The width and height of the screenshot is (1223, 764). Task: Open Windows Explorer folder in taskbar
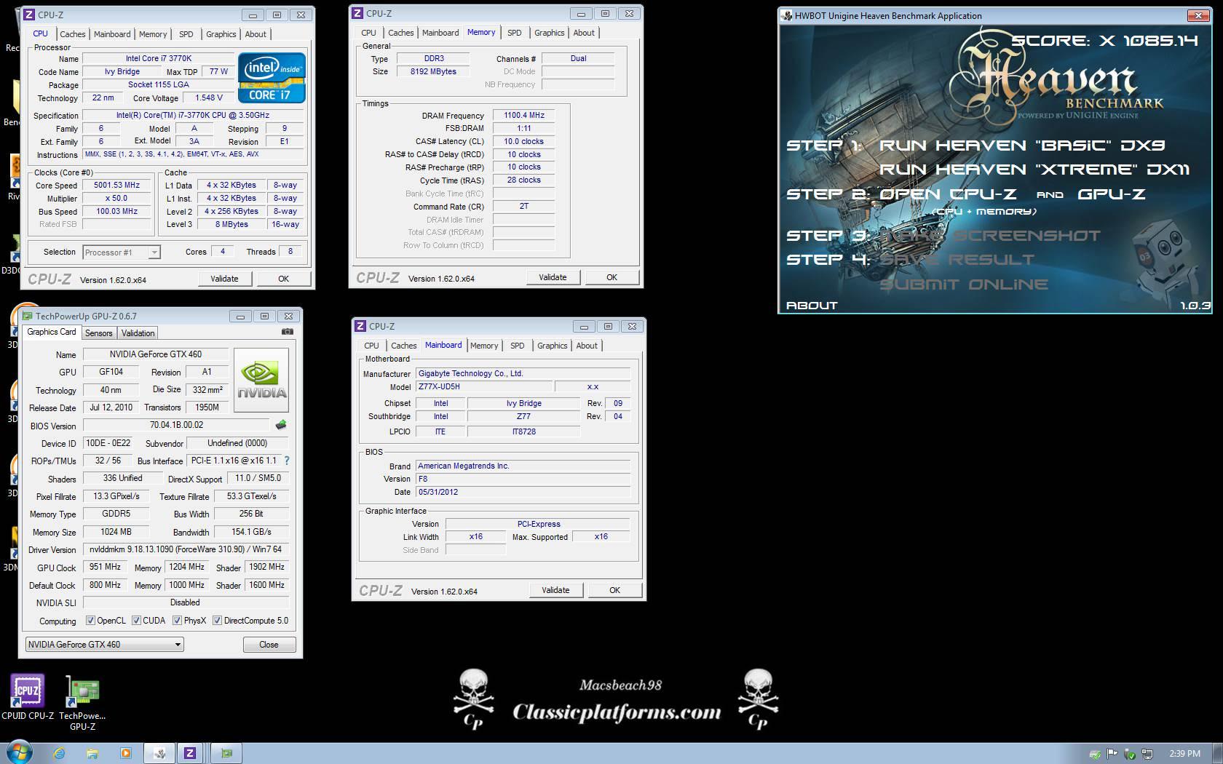point(92,753)
